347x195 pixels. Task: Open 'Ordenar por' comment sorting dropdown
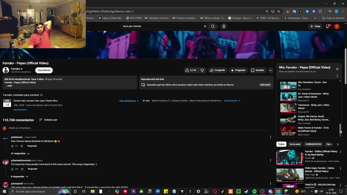[x=48, y=120]
